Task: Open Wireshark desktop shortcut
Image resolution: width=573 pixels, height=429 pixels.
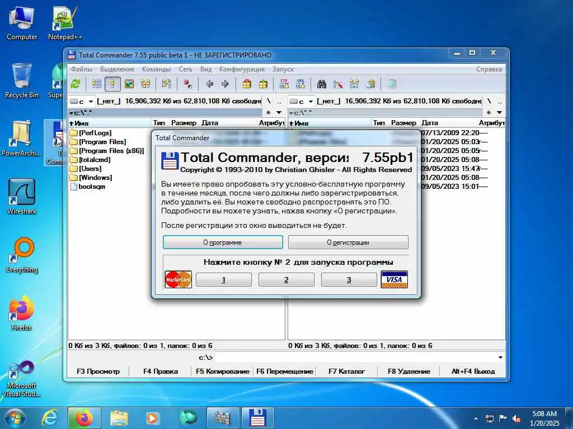Action: pos(22,197)
